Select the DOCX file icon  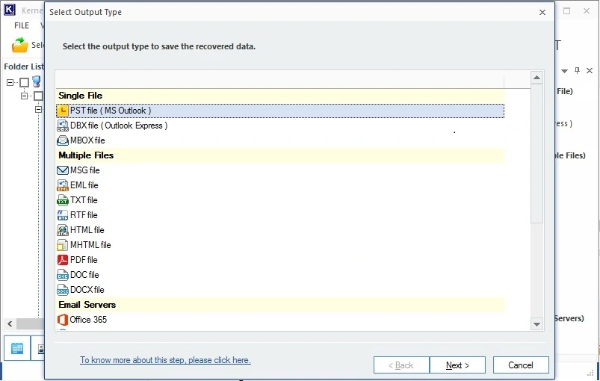click(63, 290)
